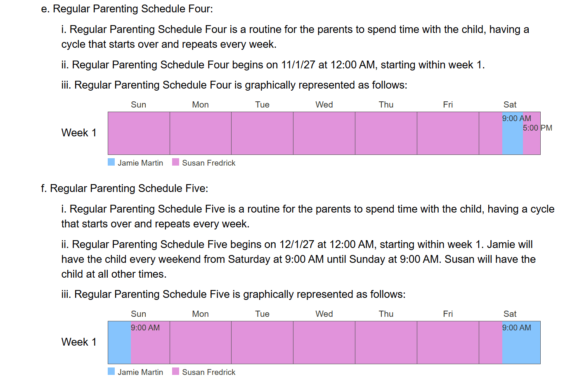Click Jamie's blue Saturday block in Schedule Five
Image resolution: width=577 pixels, height=379 pixels.
point(521,342)
